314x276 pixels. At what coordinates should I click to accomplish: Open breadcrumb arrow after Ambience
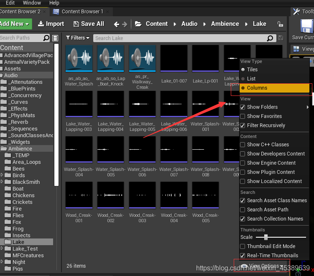(x=246, y=24)
